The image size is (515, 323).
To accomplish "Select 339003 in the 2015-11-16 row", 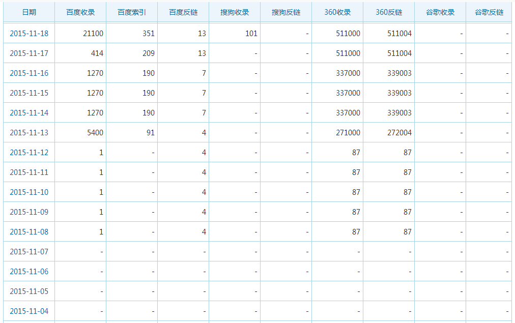I will coord(399,73).
